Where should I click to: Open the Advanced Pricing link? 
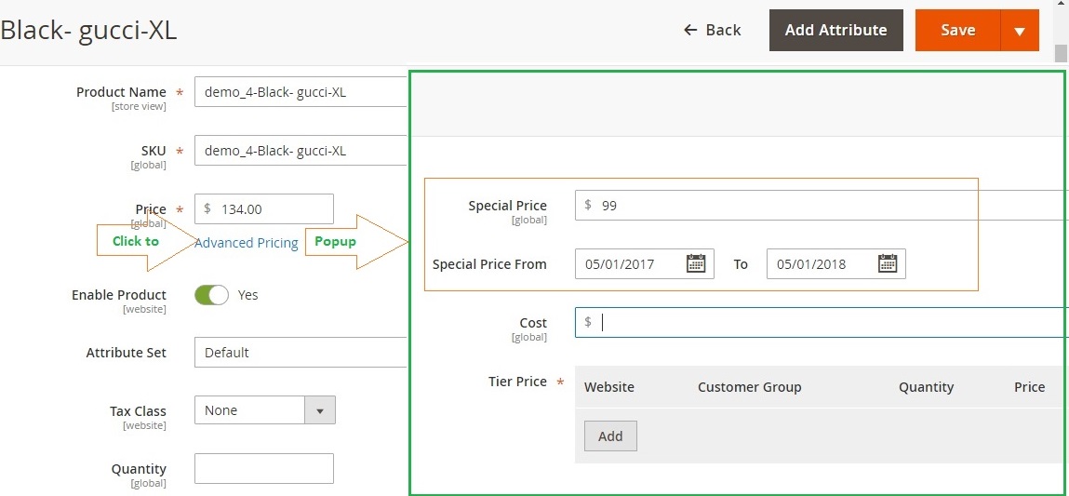coord(247,243)
